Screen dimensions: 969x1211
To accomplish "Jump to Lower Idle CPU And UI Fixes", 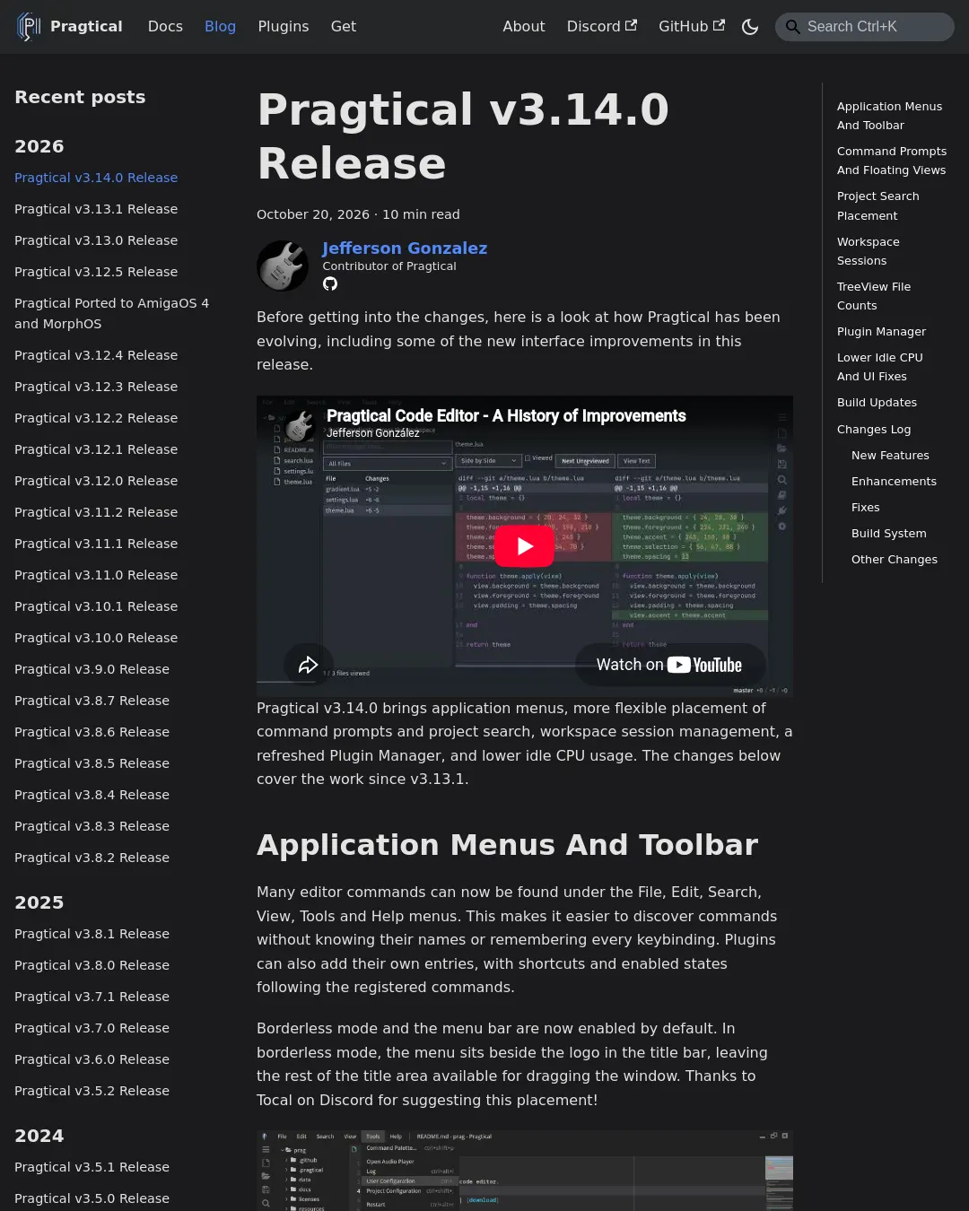I will pos(880,367).
